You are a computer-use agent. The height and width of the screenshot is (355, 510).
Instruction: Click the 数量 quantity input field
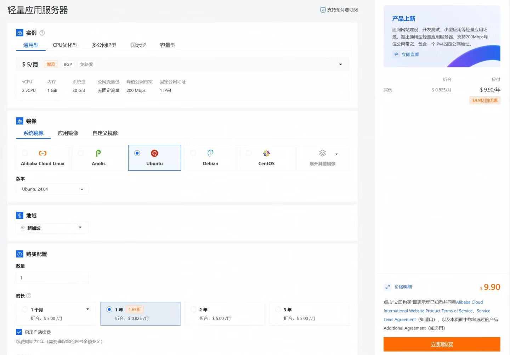(x=52, y=278)
